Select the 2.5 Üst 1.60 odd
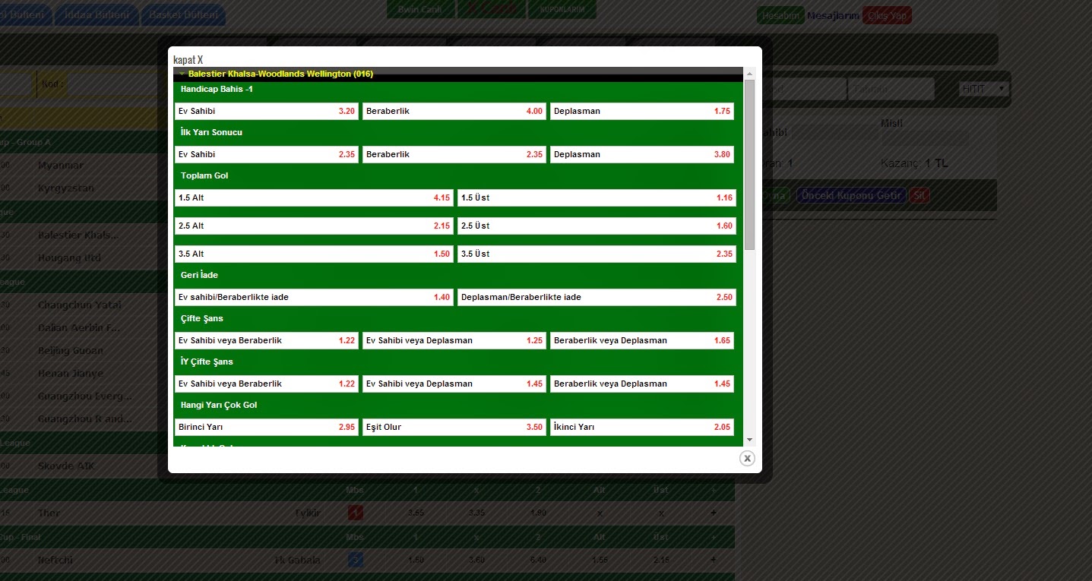Screen dimensions: 1092x581 (x=597, y=226)
